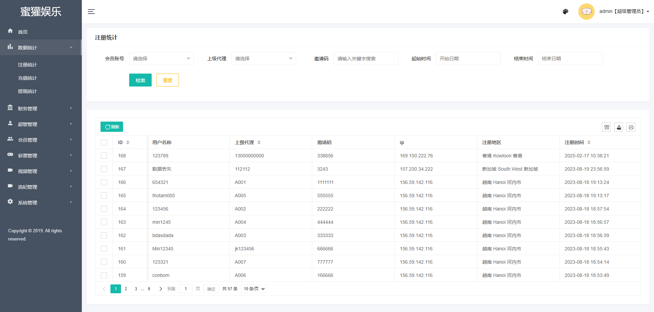
Task: Collapse sidebar with the hamburger menu icon
Action: tap(91, 12)
